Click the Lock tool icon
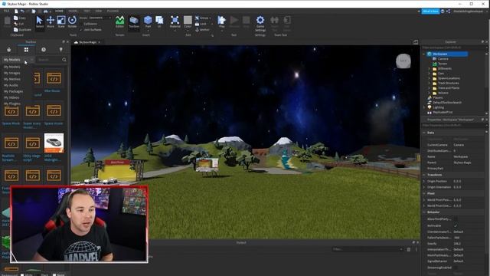 pyautogui.click(x=198, y=24)
